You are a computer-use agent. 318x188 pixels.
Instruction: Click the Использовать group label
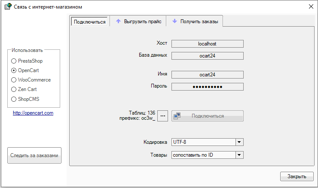[x=27, y=50]
